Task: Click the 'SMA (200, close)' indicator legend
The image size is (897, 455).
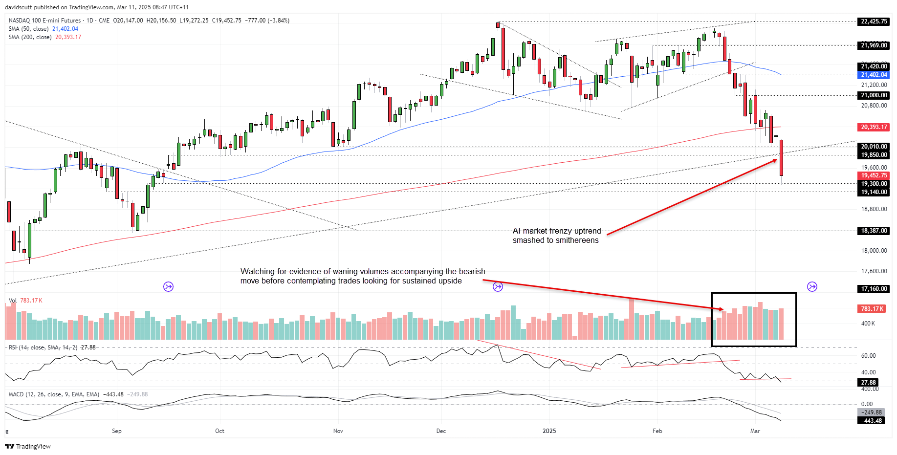Action: coord(30,37)
